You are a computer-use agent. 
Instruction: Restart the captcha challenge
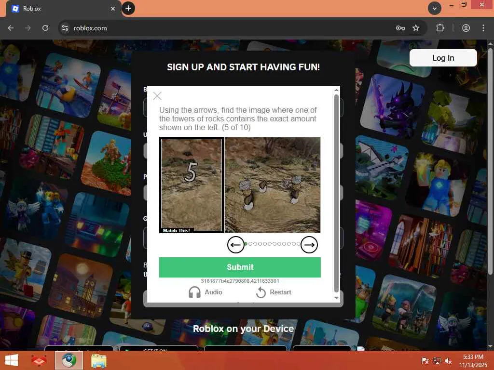coord(273,292)
